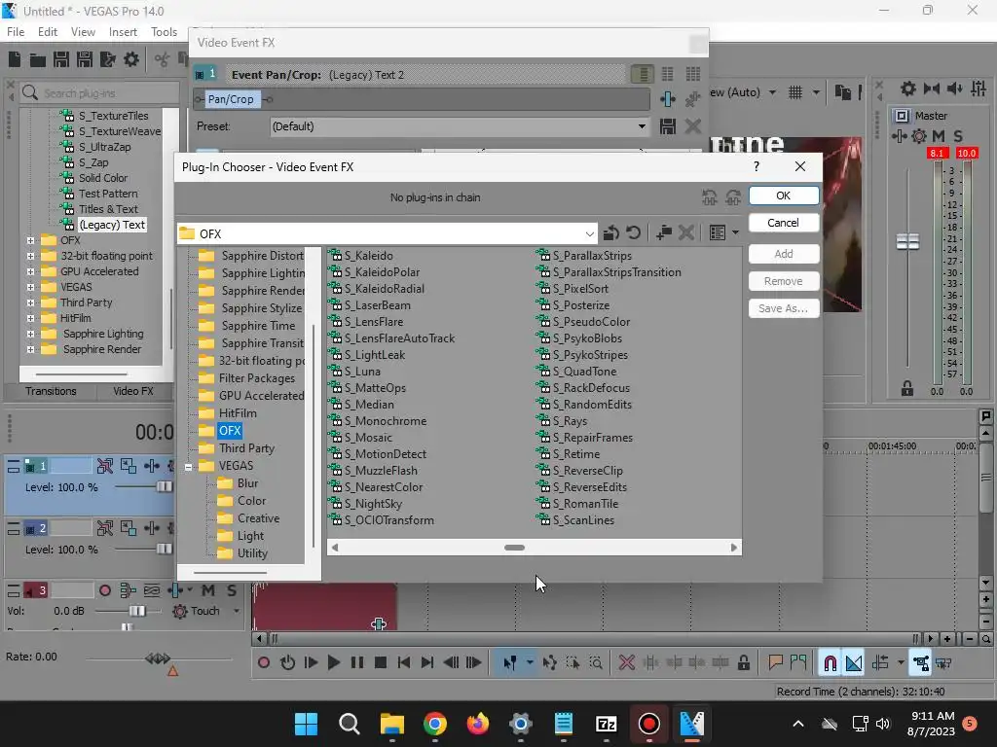Adjust track 1 Level slider

[x=165, y=486]
